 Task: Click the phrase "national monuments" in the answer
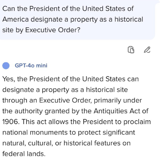pyautogui.click(x=35, y=132)
